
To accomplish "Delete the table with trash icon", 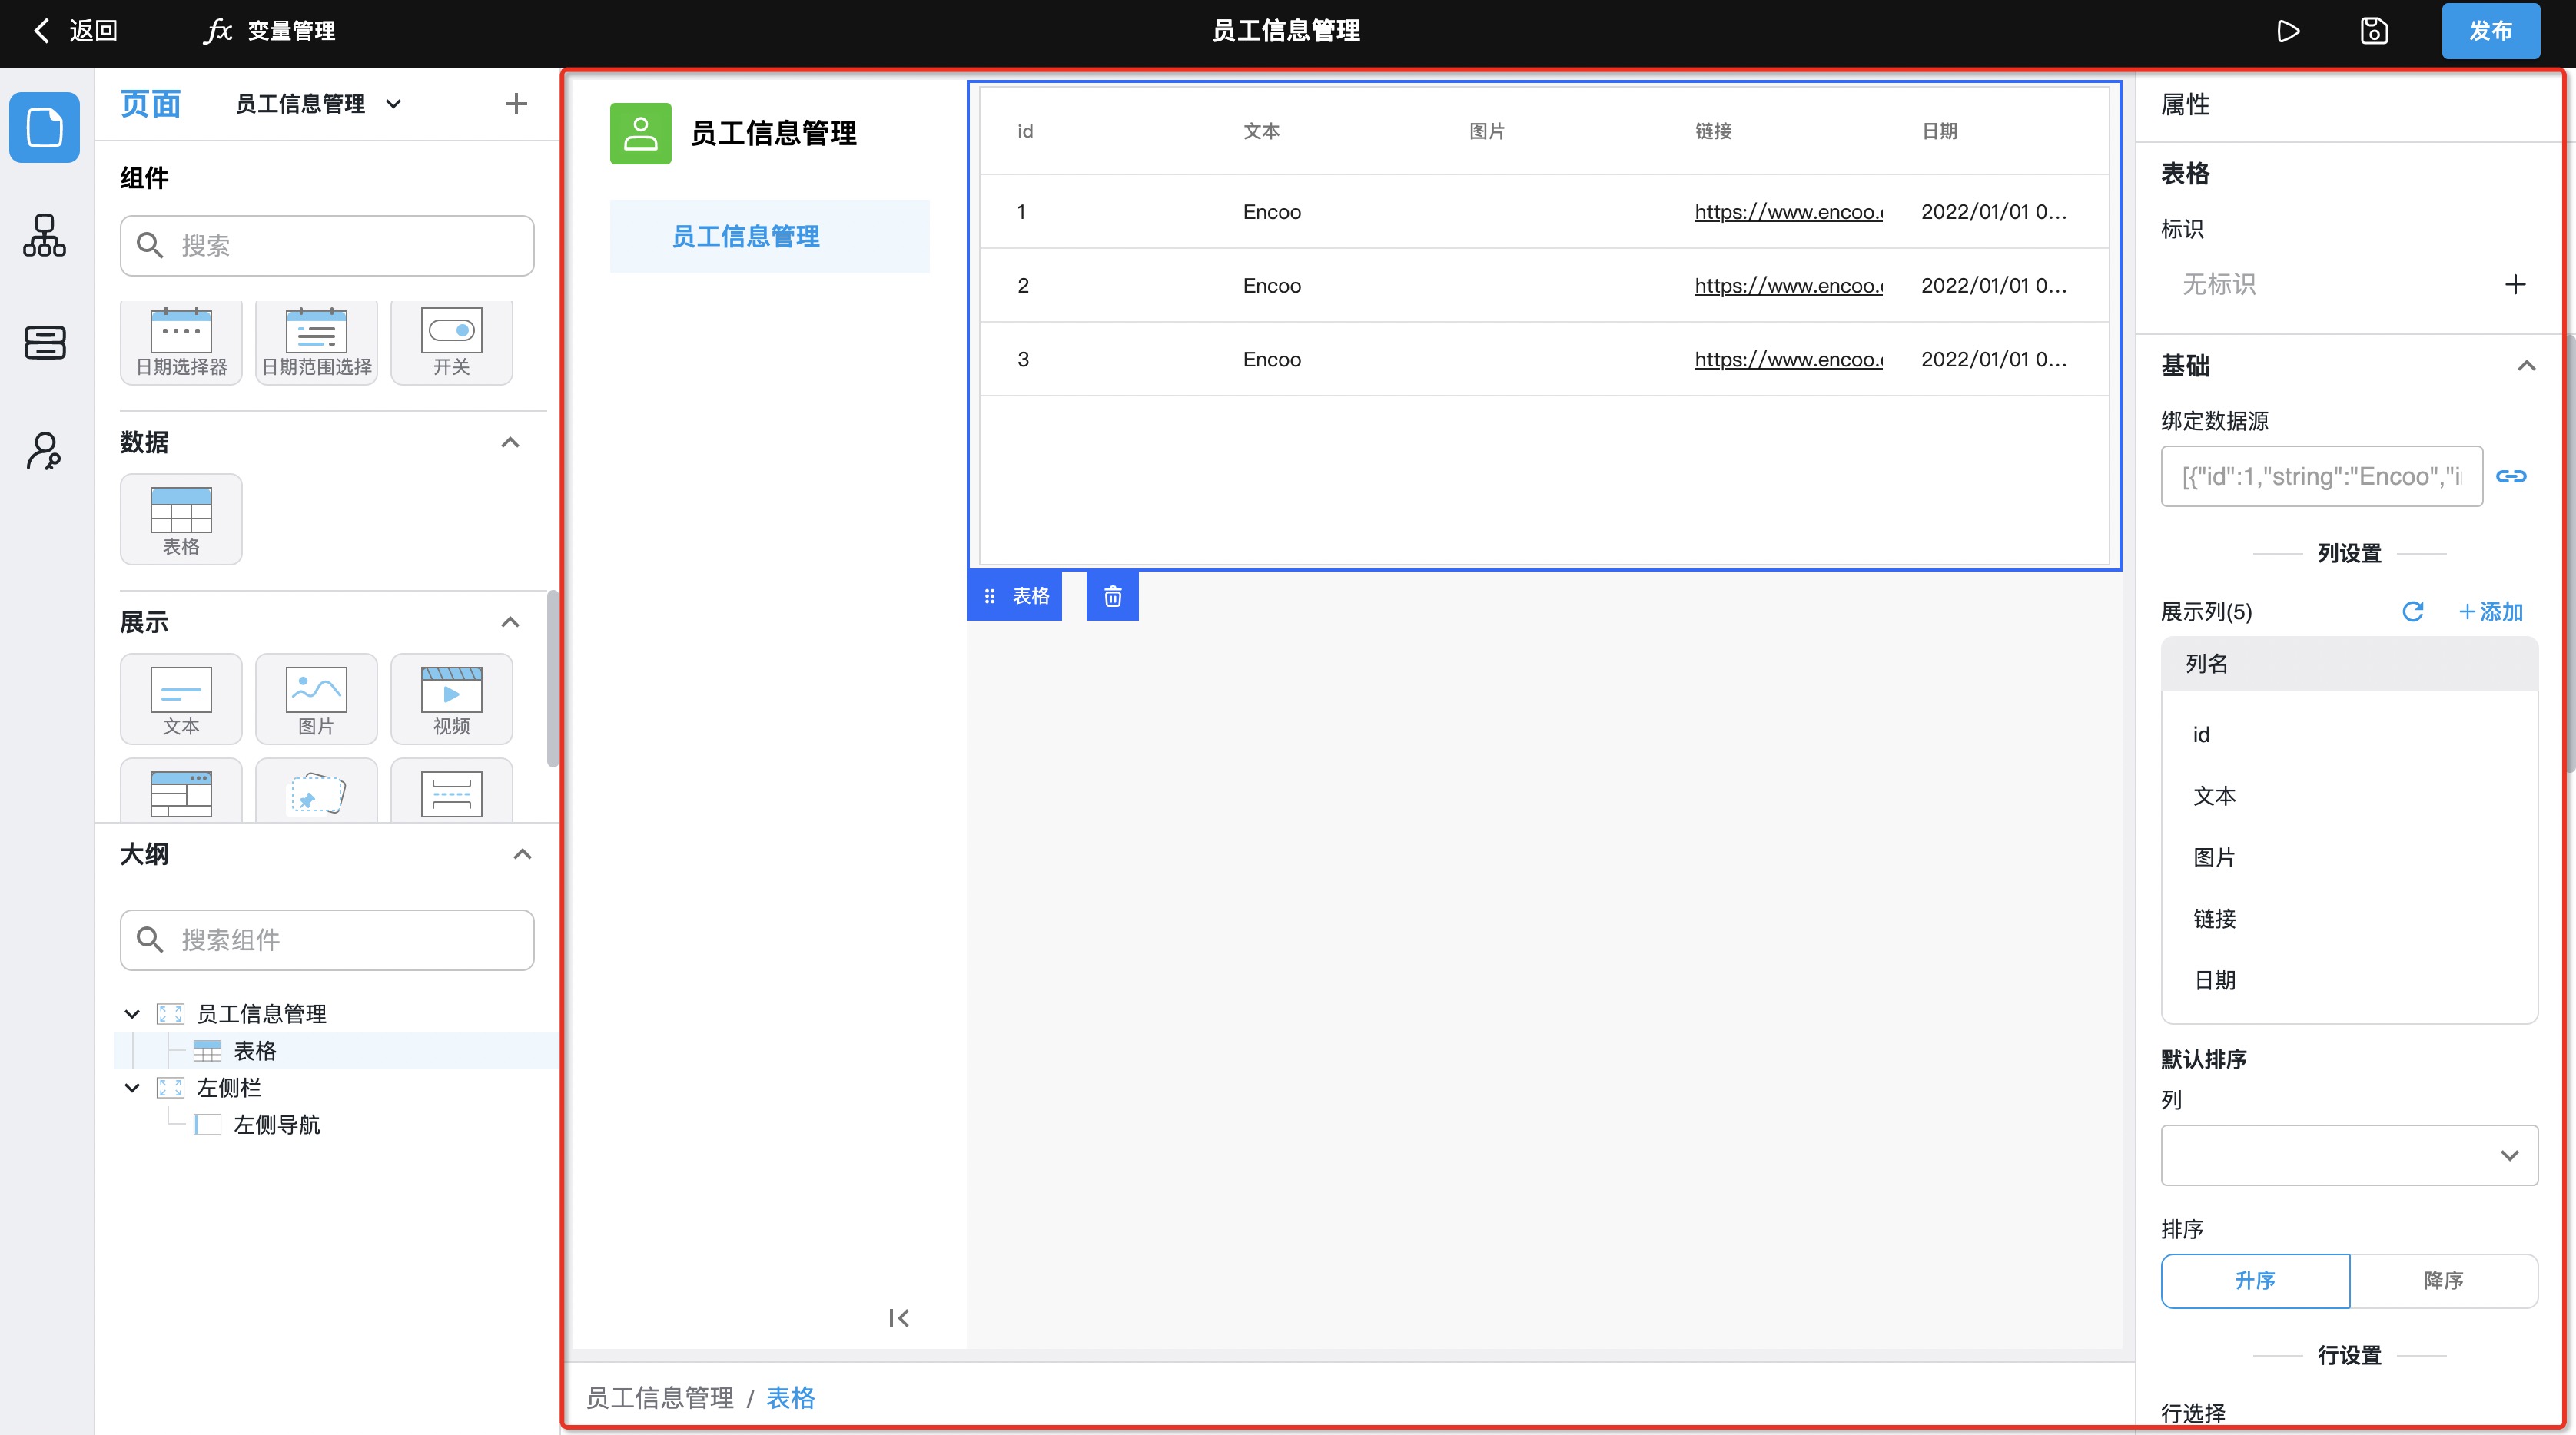I will 1113,597.
